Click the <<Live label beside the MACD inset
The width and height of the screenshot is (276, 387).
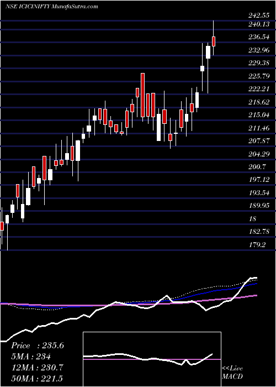(232, 369)
